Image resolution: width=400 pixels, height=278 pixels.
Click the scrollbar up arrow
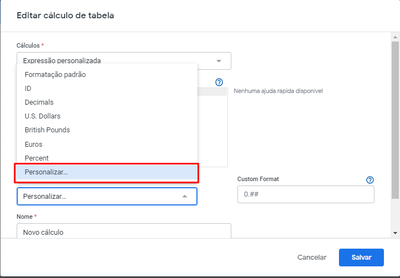point(395,37)
